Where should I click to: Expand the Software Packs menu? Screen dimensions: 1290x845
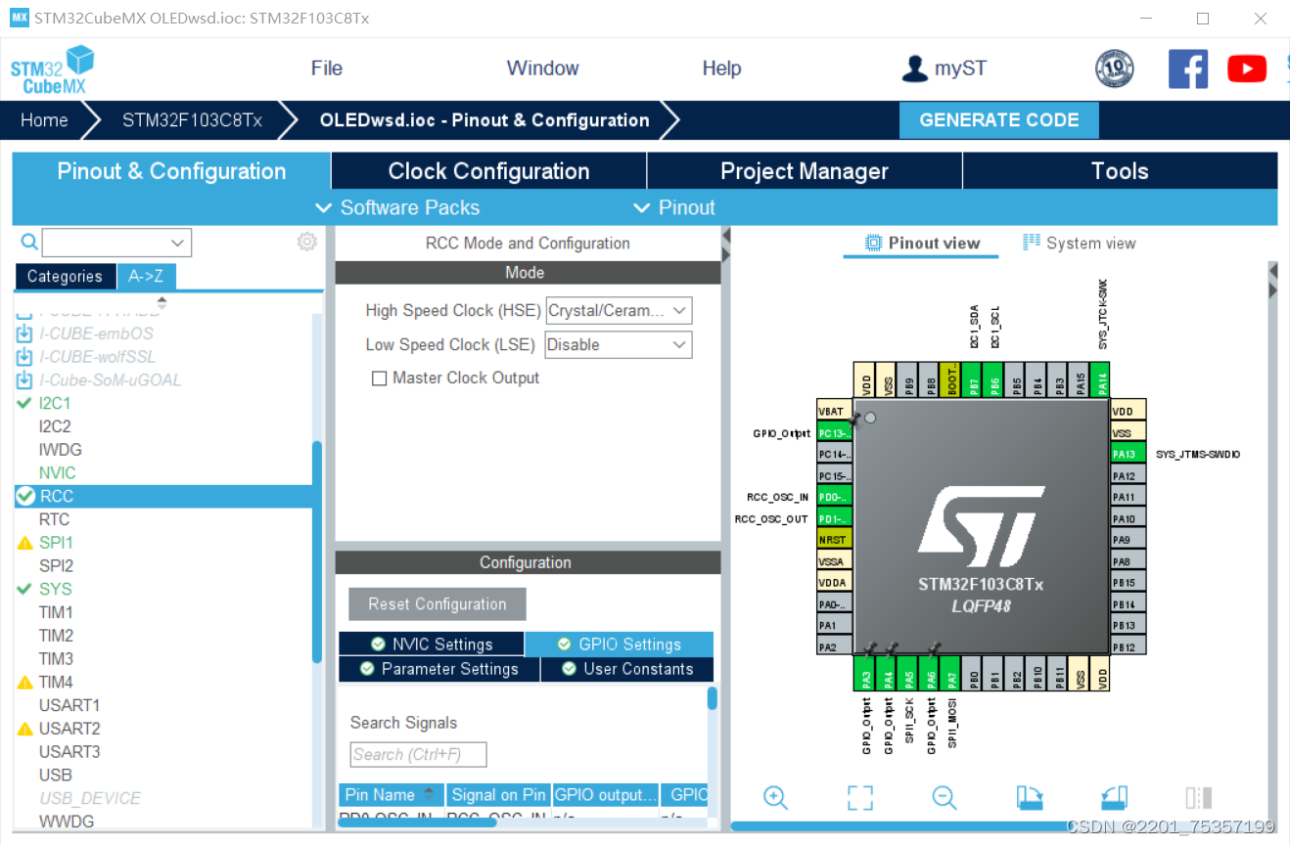397,207
